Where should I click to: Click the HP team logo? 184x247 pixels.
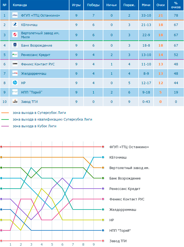[15, 83]
